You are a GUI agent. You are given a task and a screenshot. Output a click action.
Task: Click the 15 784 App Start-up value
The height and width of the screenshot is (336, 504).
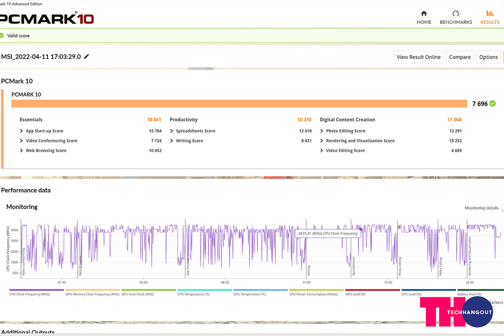tap(155, 131)
